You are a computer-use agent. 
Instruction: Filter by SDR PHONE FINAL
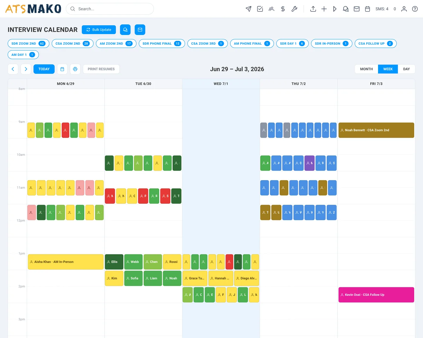pos(162,43)
